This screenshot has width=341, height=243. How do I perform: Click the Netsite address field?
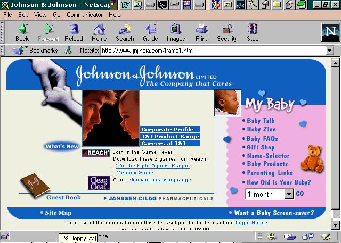pos(212,51)
